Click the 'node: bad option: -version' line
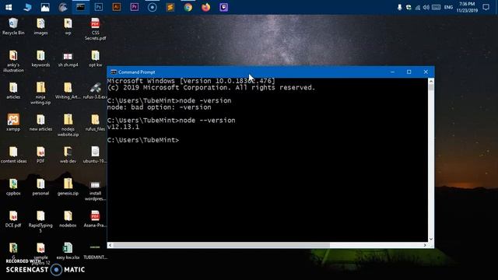The image size is (498, 280). (x=159, y=107)
